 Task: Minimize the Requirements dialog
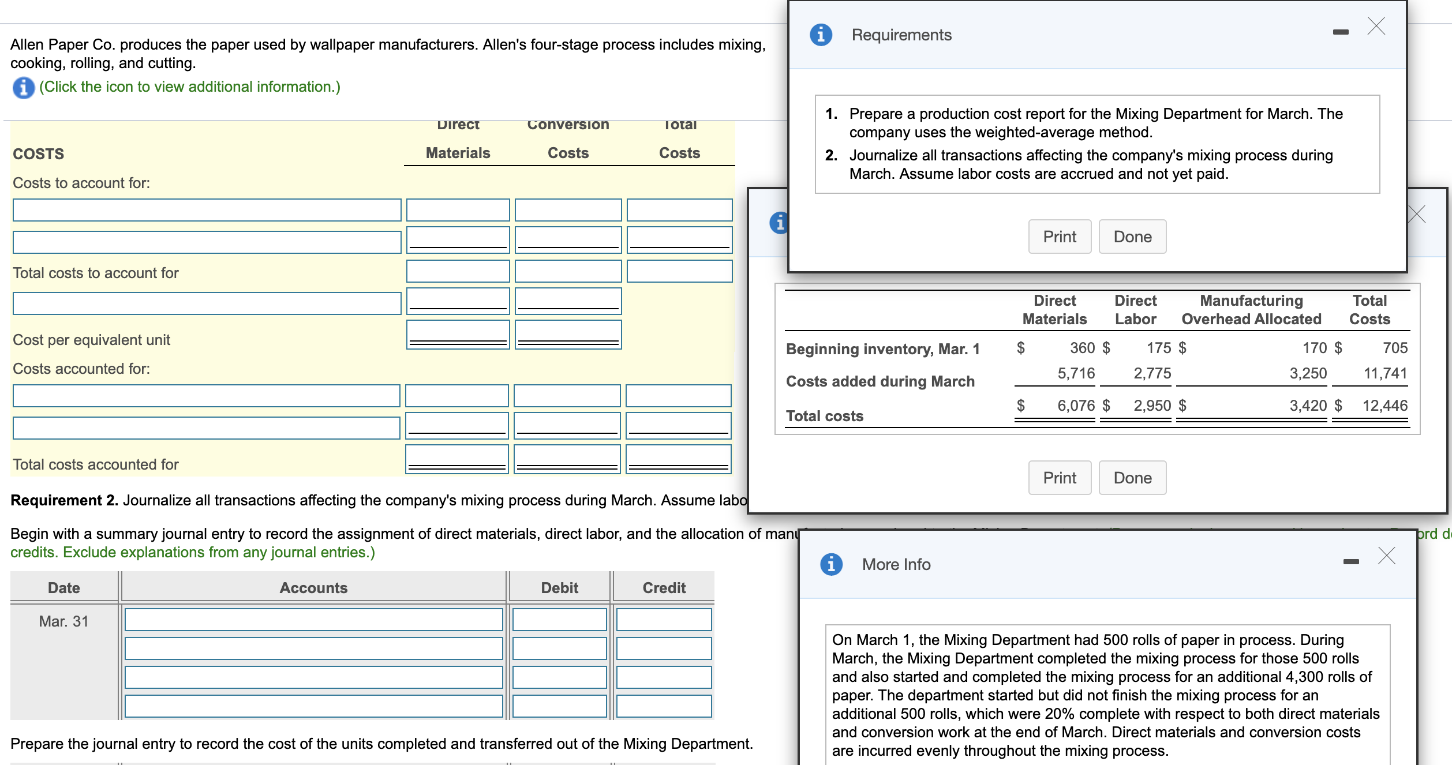(x=1340, y=32)
